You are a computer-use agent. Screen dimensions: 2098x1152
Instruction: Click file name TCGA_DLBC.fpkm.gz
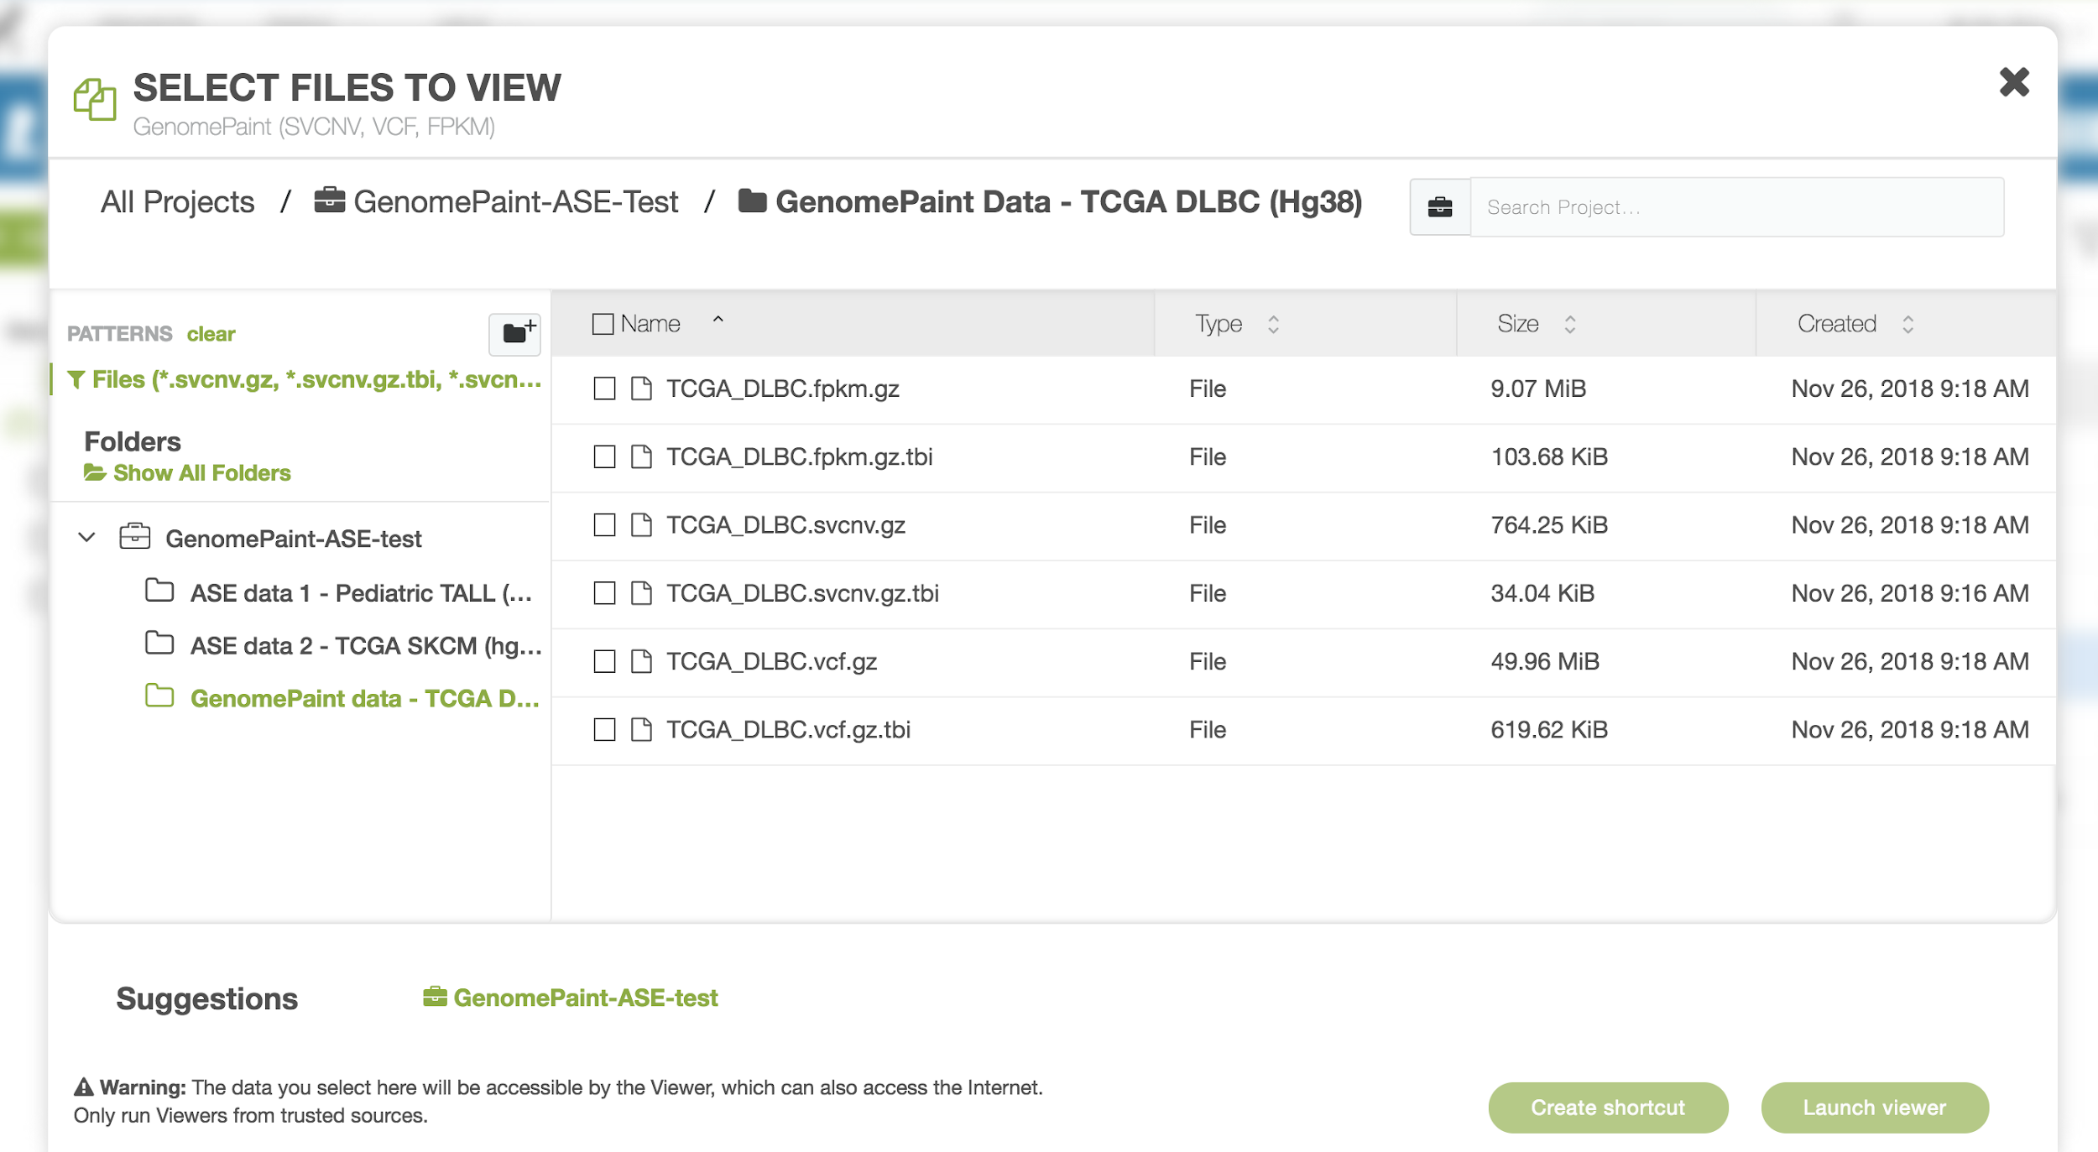click(x=783, y=388)
